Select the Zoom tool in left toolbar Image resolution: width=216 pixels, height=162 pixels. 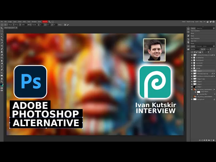pyautogui.click(x=2, y=81)
